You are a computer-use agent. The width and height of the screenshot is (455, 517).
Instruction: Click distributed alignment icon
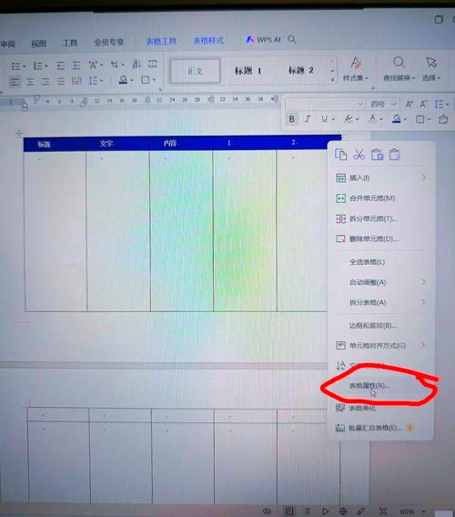click(76, 81)
